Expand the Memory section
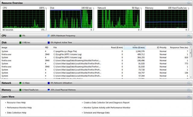The height and width of the screenshot is (117, 193). tap(189, 90)
